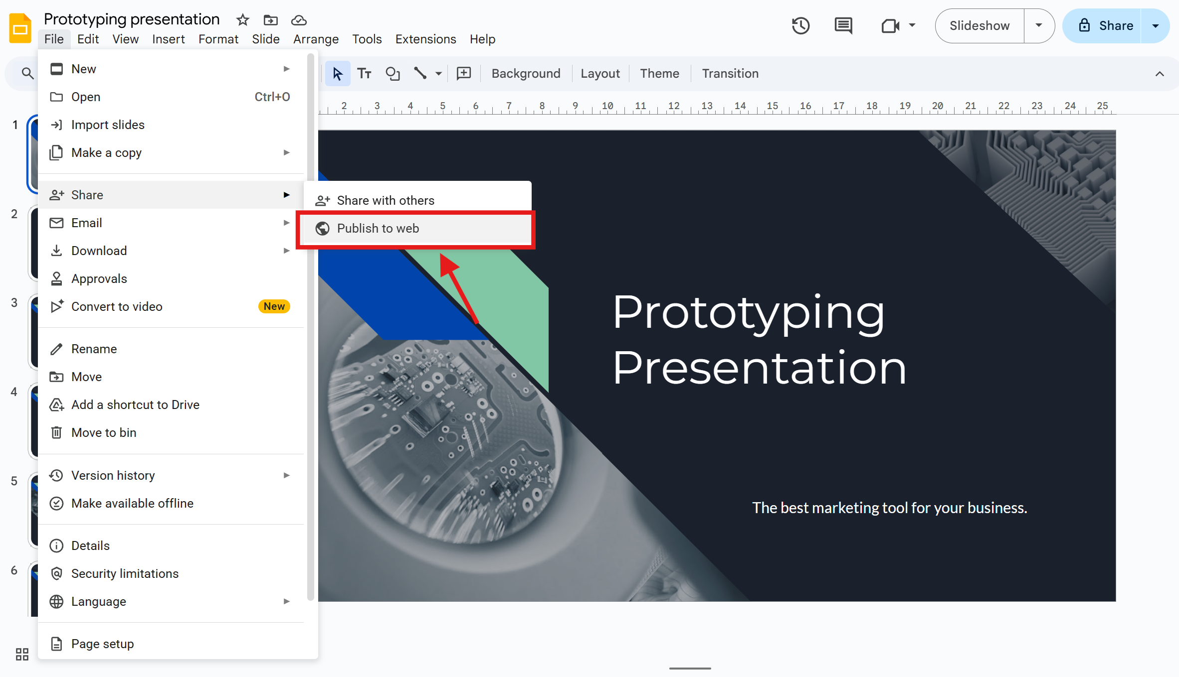Click the Transition button
Image resolution: width=1179 pixels, height=677 pixels.
730,74
